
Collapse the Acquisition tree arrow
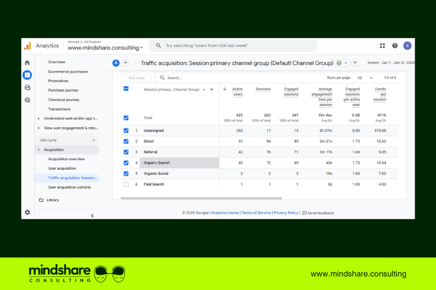(x=39, y=150)
